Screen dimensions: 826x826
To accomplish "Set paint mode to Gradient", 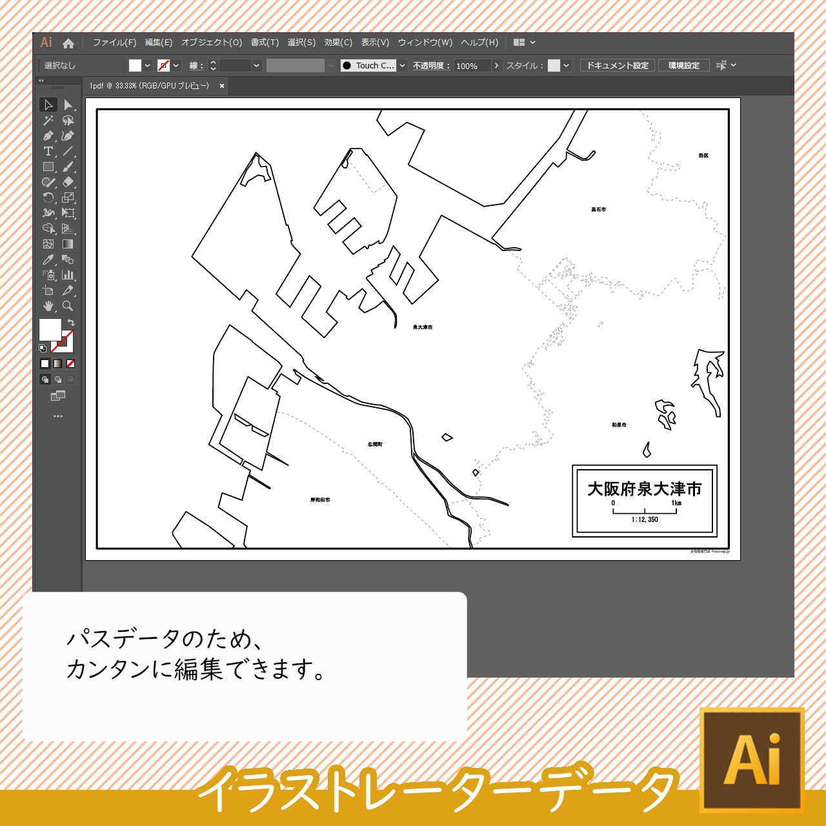I will coord(58,364).
